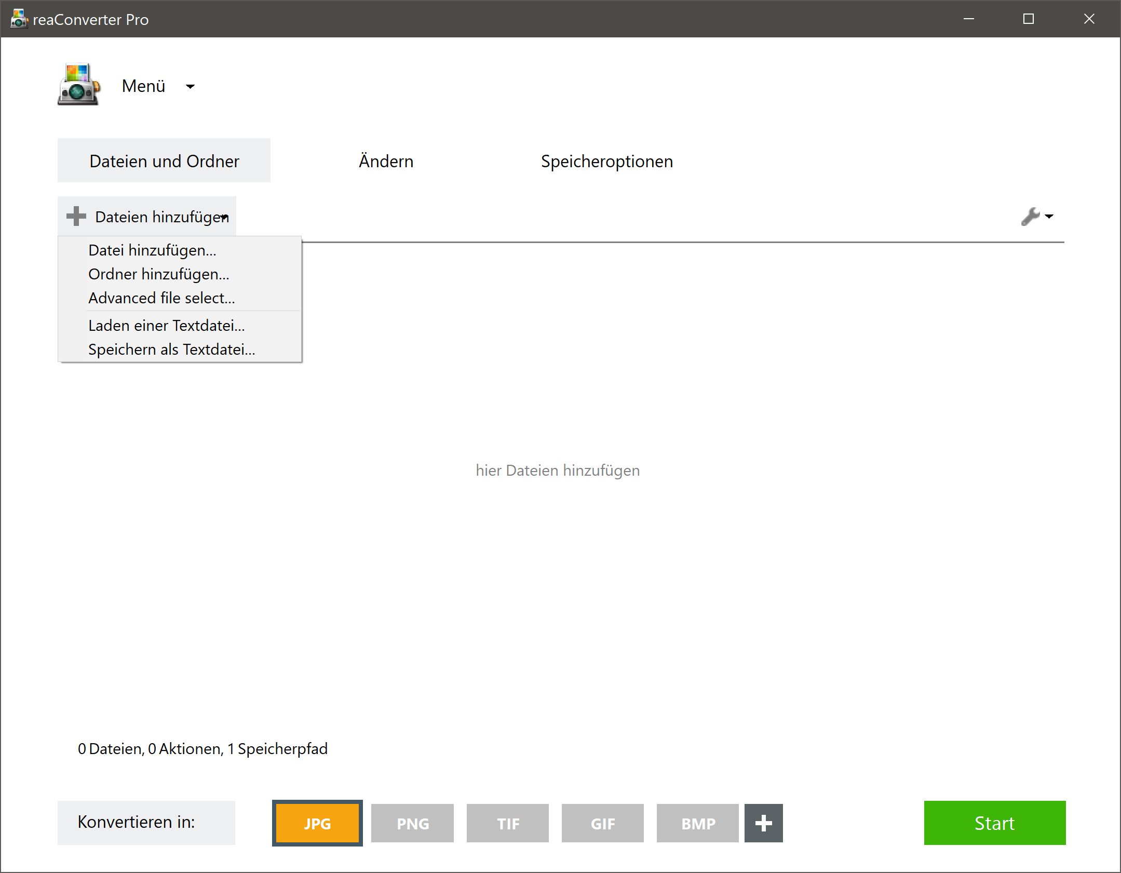Click the small app icon in the title bar
Image resolution: width=1121 pixels, height=873 pixels.
19,19
